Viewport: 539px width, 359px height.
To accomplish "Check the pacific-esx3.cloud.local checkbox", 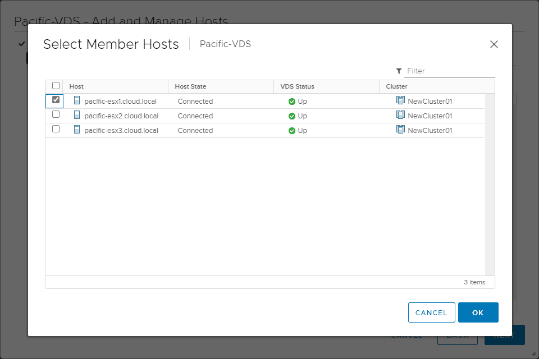I will click(x=56, y=129).
